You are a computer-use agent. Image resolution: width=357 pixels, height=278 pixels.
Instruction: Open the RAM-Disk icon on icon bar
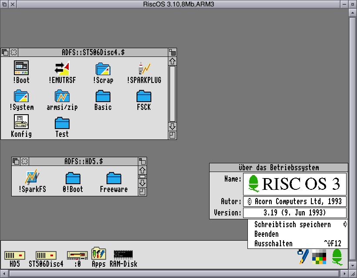pyautogui.click(x=123, y=255)
